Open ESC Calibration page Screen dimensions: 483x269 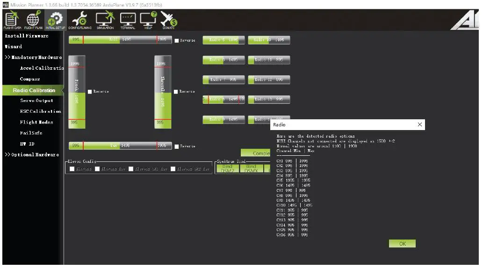click(x=40, y=111)
